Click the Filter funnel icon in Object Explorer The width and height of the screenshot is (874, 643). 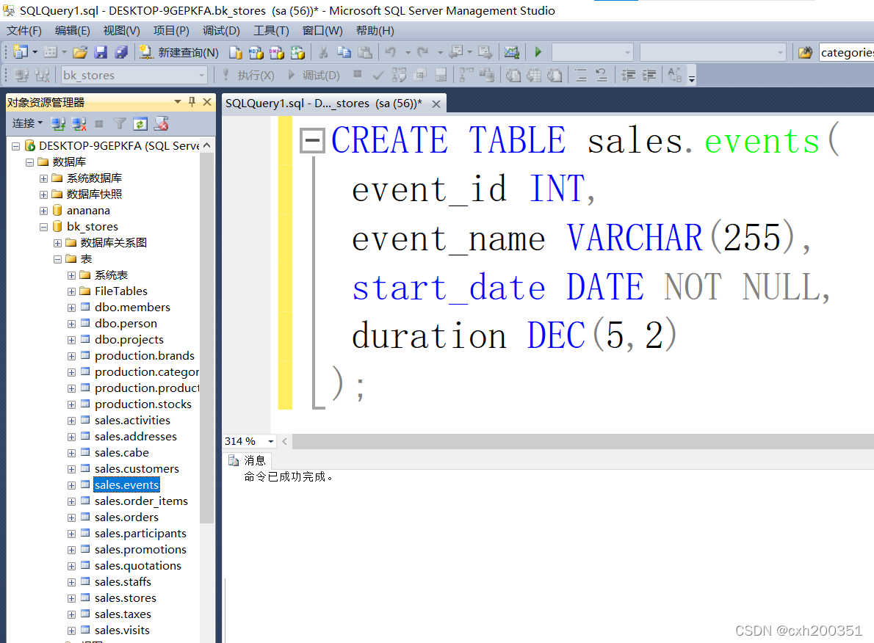click(x=119, y=124)
